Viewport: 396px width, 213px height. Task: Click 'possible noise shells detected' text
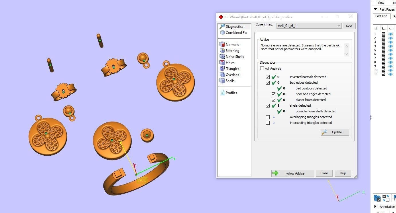click(x=316, y=111)
